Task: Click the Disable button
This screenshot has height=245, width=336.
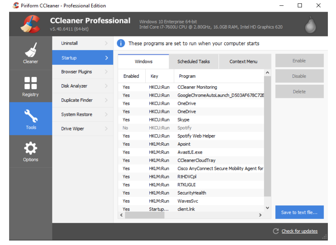Action: (x=299, y=76)
